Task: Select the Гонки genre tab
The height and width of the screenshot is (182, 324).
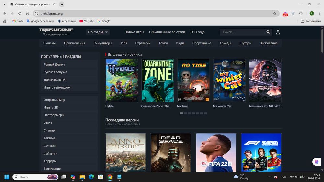Action: tap(163, 43)
